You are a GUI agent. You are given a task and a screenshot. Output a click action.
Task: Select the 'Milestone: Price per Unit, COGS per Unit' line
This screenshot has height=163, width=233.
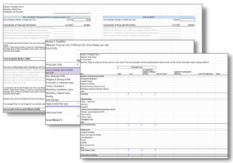(x=77, y=45)
